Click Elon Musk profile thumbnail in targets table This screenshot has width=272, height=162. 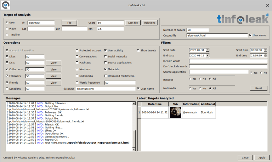(175, 112)
